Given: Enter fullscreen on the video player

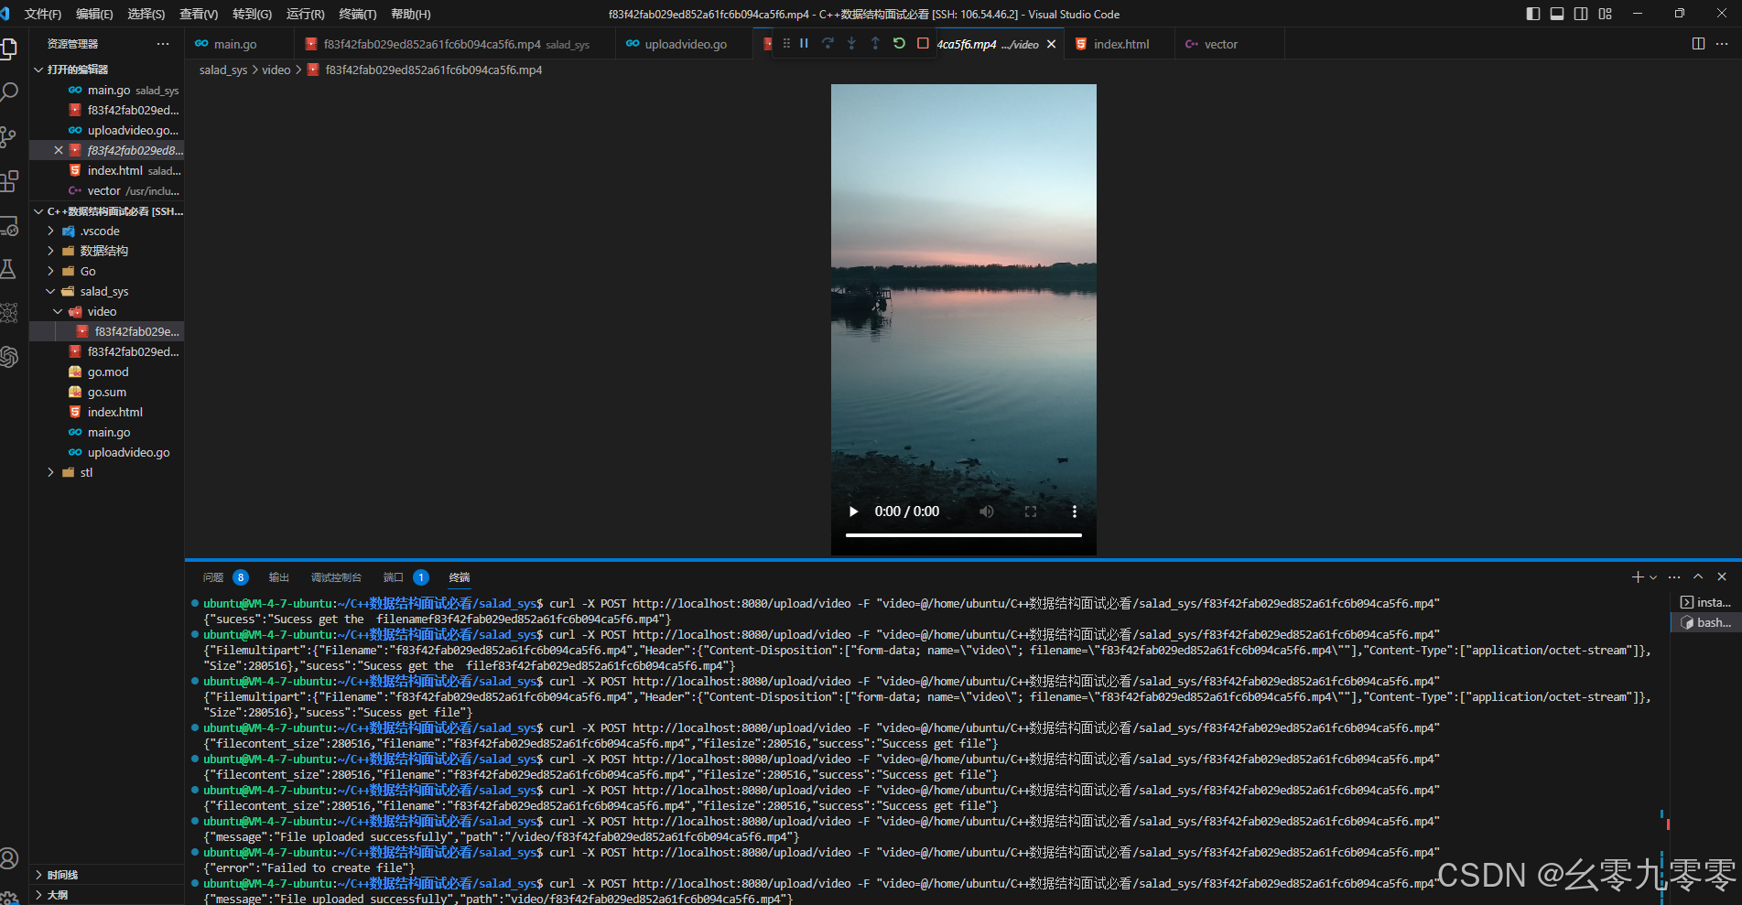Looking at the screenshot, I should tap(1031, 512).
